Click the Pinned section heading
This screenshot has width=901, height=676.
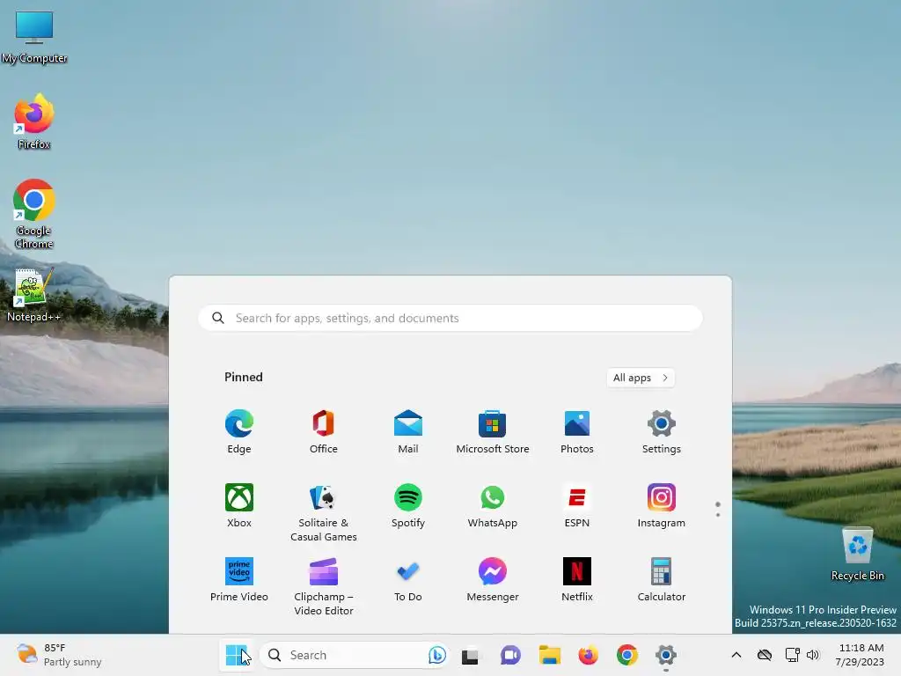point(244,377)
